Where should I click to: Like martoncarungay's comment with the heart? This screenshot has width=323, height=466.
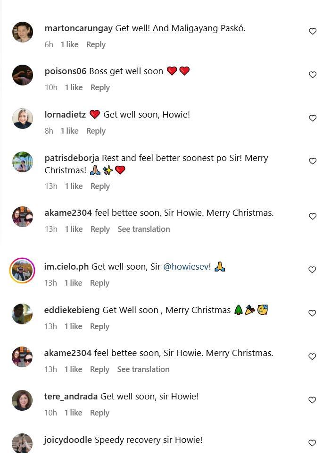[x=313, y=32]
